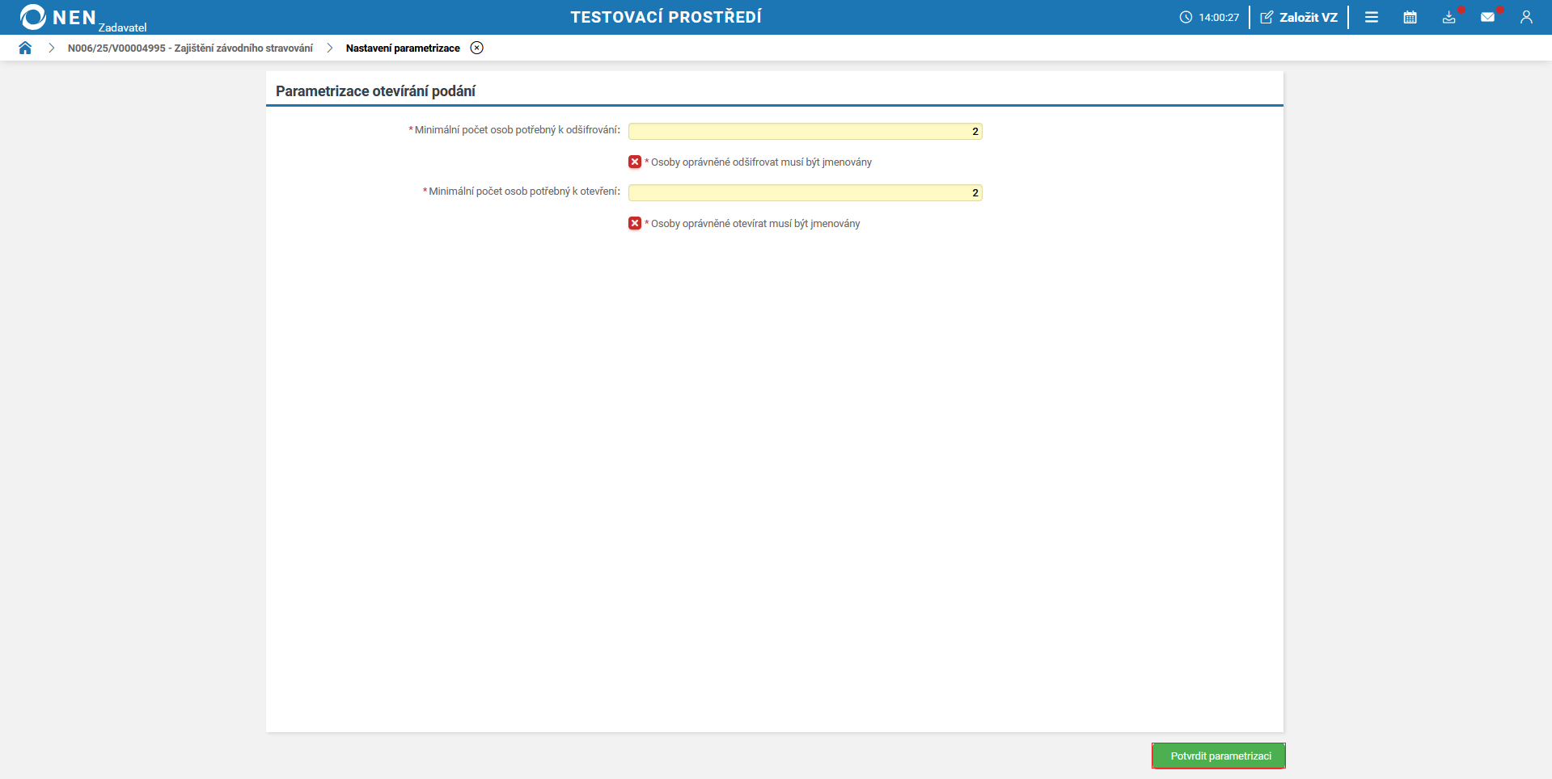1552x779 pixels.
Task: Go home using the breadcrumb house icon
Action: [25, 48]
